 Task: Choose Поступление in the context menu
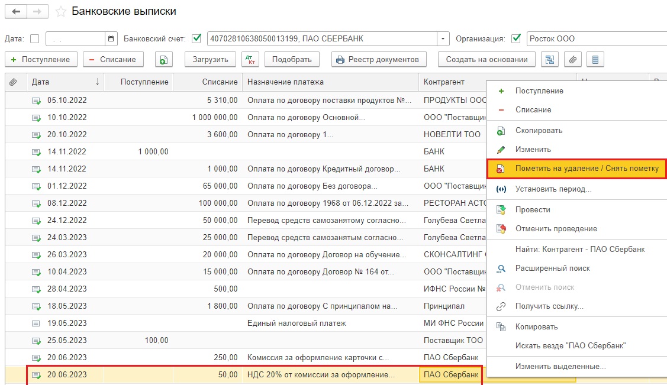pos(577,91)
